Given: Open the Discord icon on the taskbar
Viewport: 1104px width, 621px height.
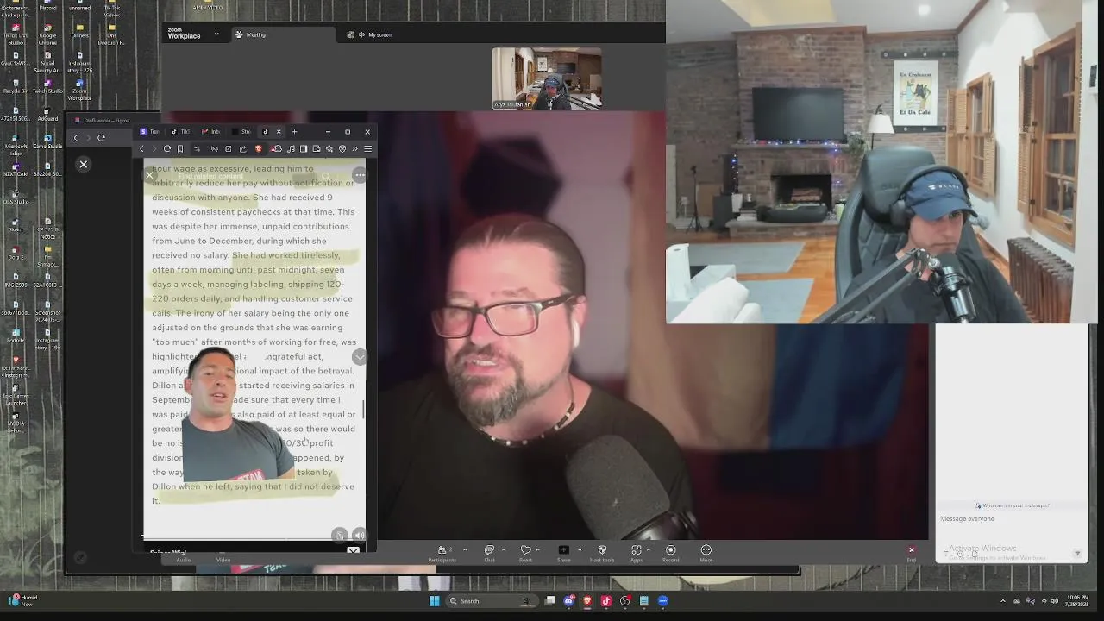Looking at the screenshot, I should point(569,601).
